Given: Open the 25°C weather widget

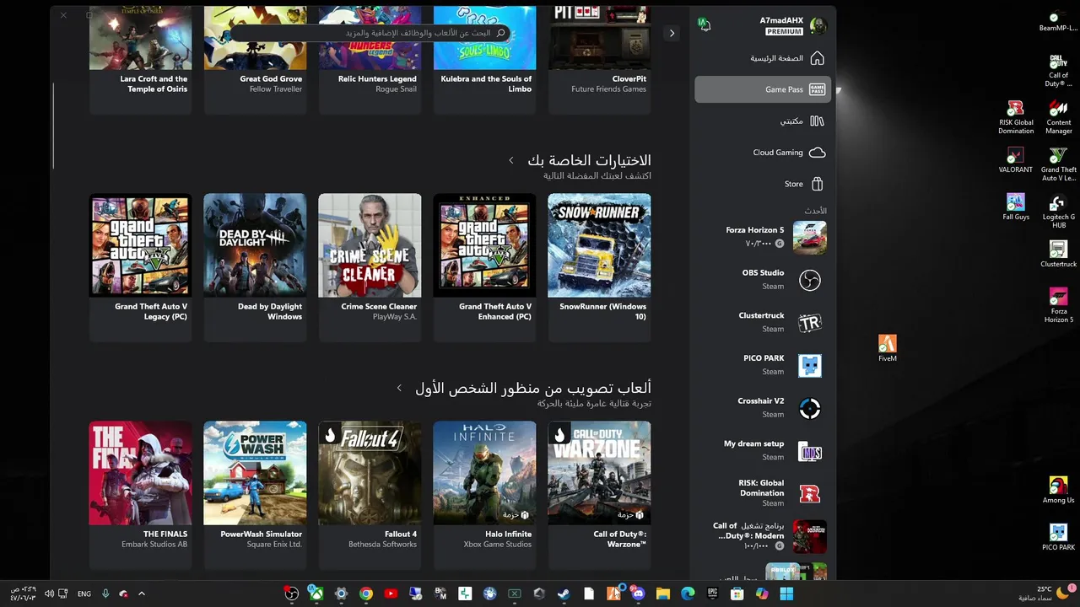Looking at the screenshot, I should pyautogui.click(x=1045, y=594).
